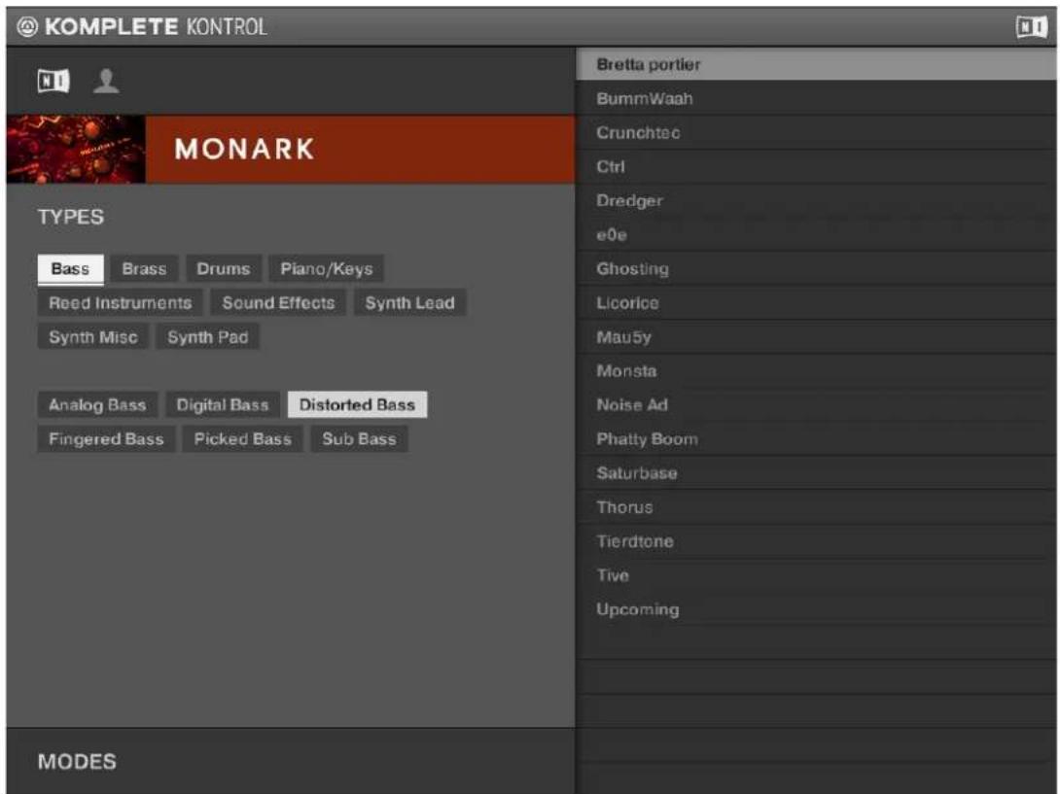This screenshot has width=1060, height=794.
Task: Click the NI logo in the header corner
Action: [1032, 27]
